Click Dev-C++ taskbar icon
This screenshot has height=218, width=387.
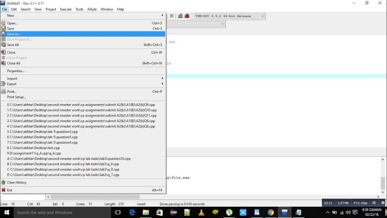point(285,212)
